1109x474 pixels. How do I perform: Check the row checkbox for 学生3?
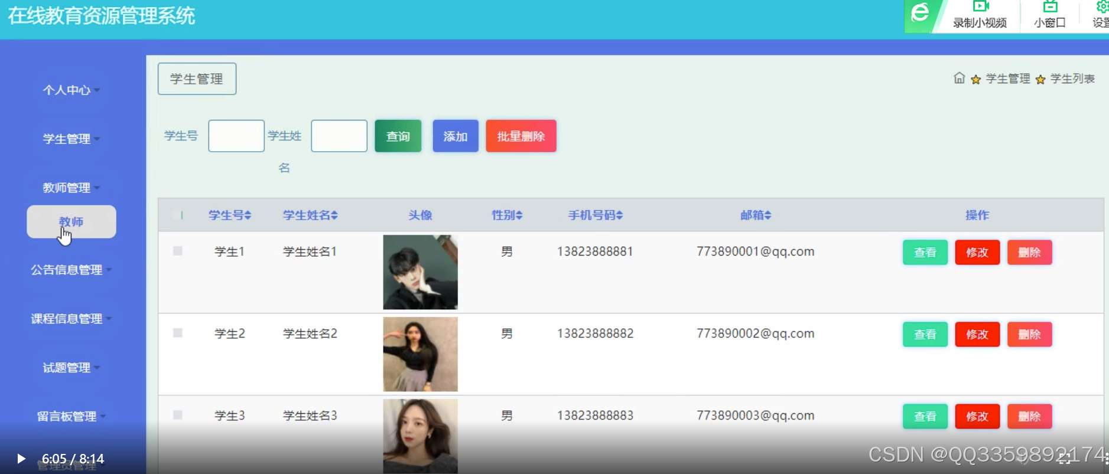tap(177, 415)
